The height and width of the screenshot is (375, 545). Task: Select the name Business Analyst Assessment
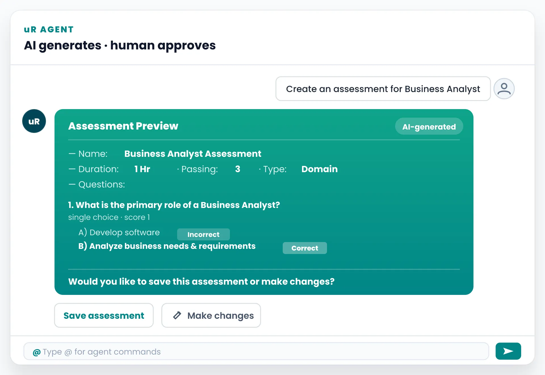point(193,154)
